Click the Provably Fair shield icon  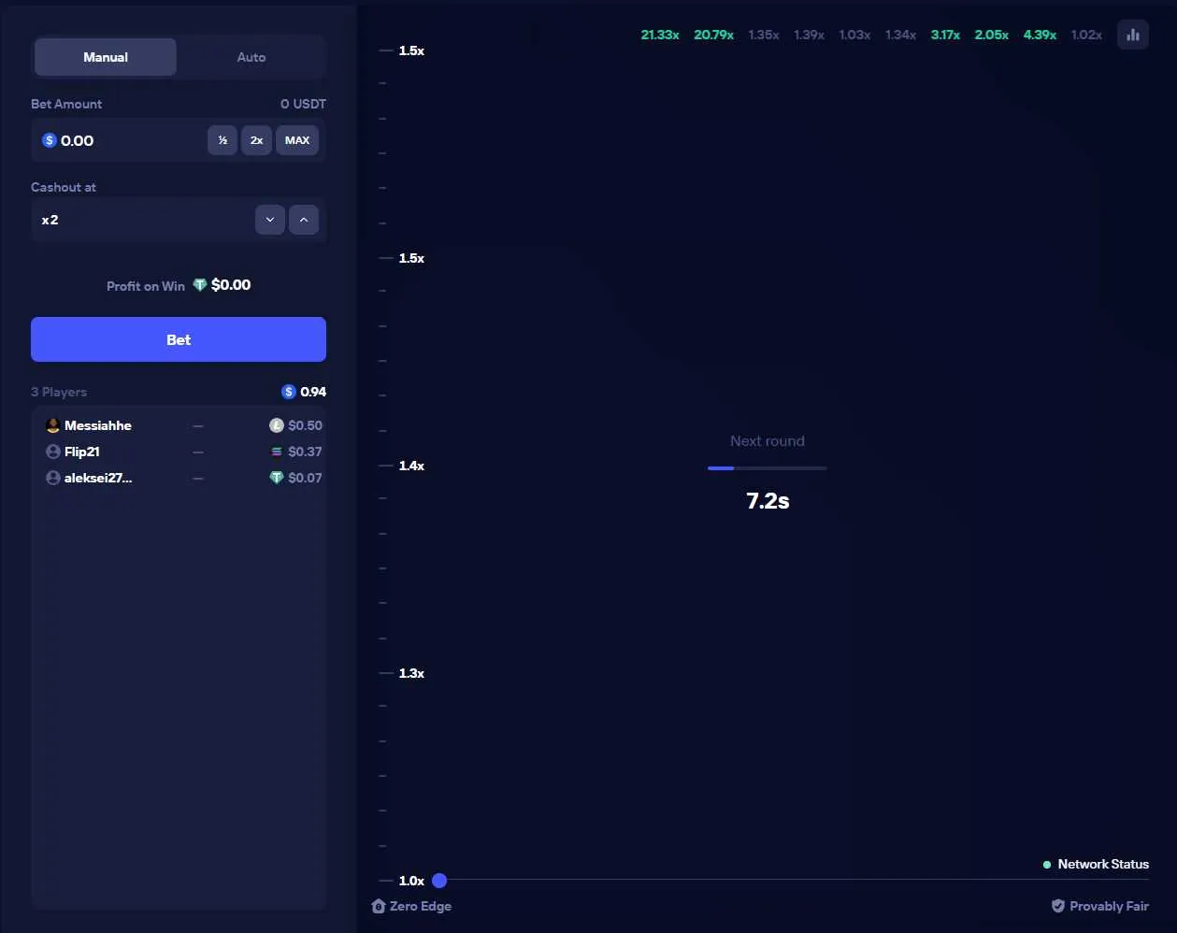(1058, 906)
